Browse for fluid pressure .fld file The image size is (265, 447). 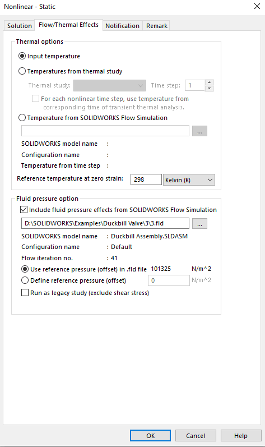[x=199, y=223]
